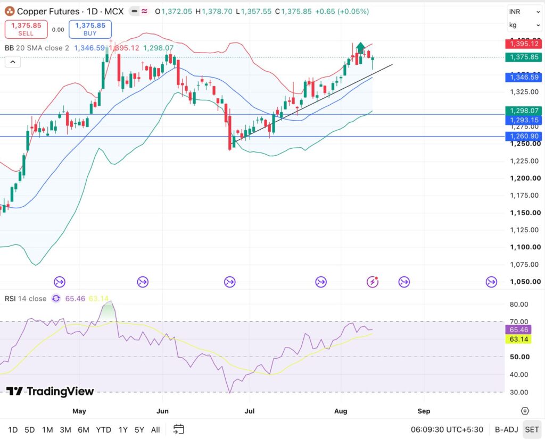This screenshot has width=545, height=440.
Task: Click the Copper Futures · 1D · MCX title
Action: tap(70, 12)
